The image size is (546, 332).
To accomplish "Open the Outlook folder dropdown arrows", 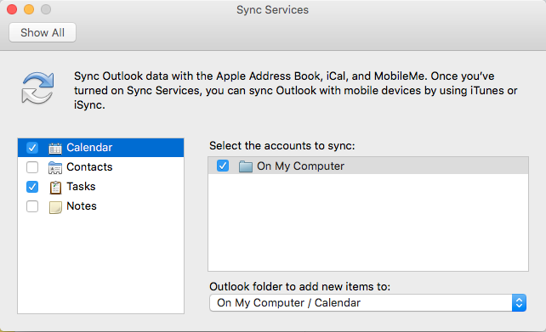I will pos(519,303).
